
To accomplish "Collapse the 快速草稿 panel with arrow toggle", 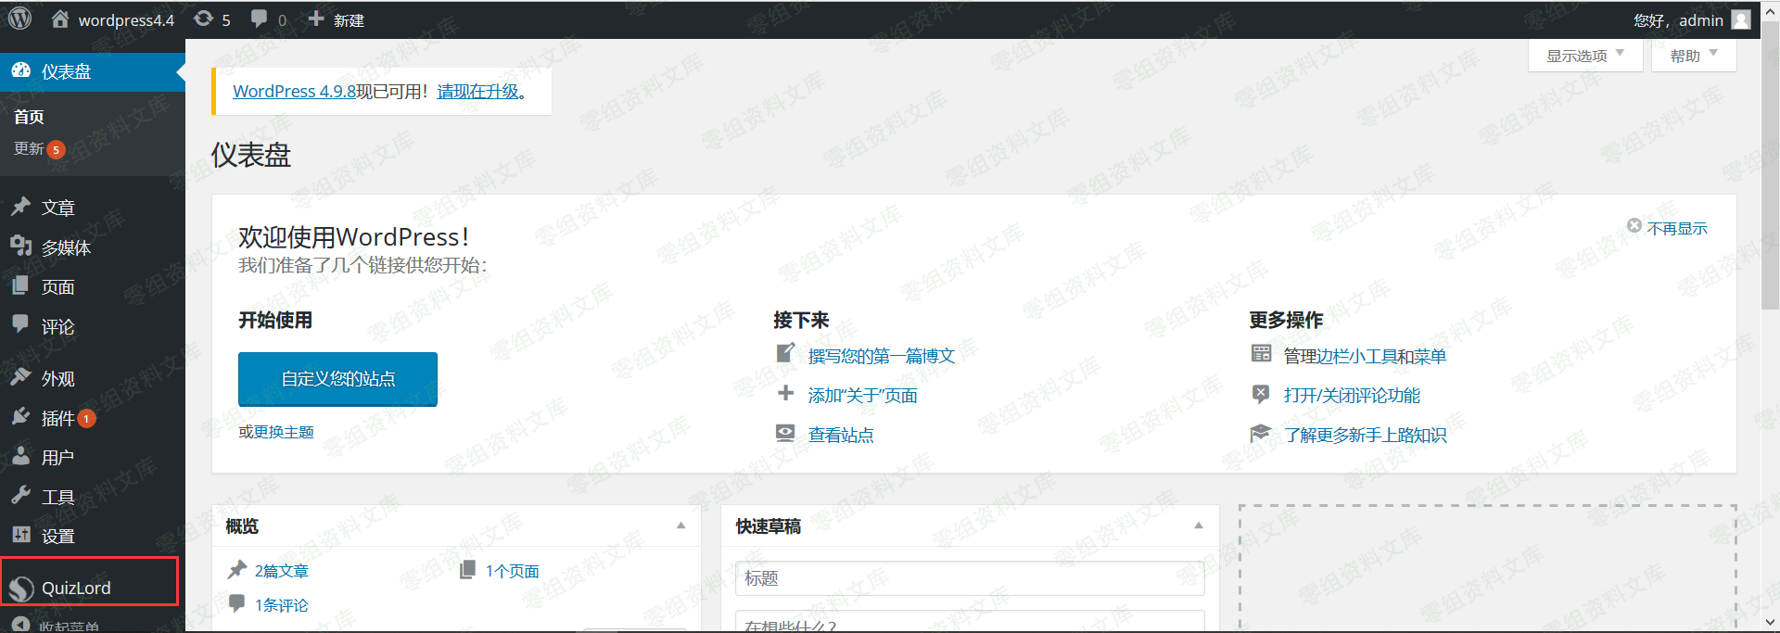I will click(1198, 525).
